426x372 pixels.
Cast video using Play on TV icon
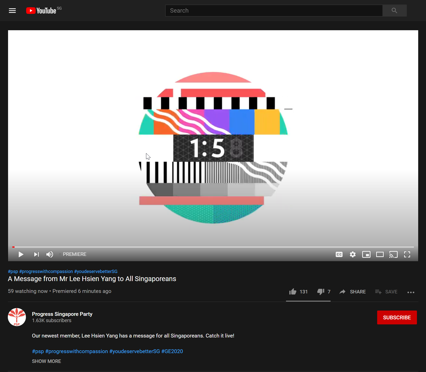click(x=394, y=254)
